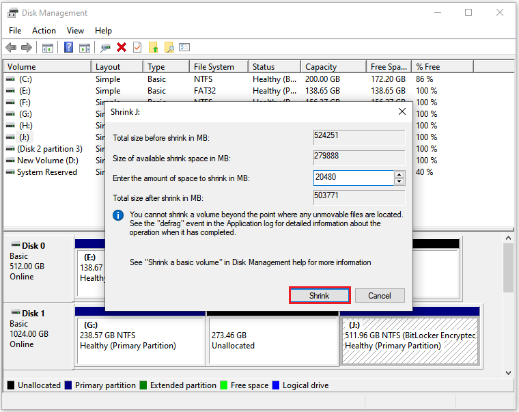Sort by the Volume column header

point(47,66)
